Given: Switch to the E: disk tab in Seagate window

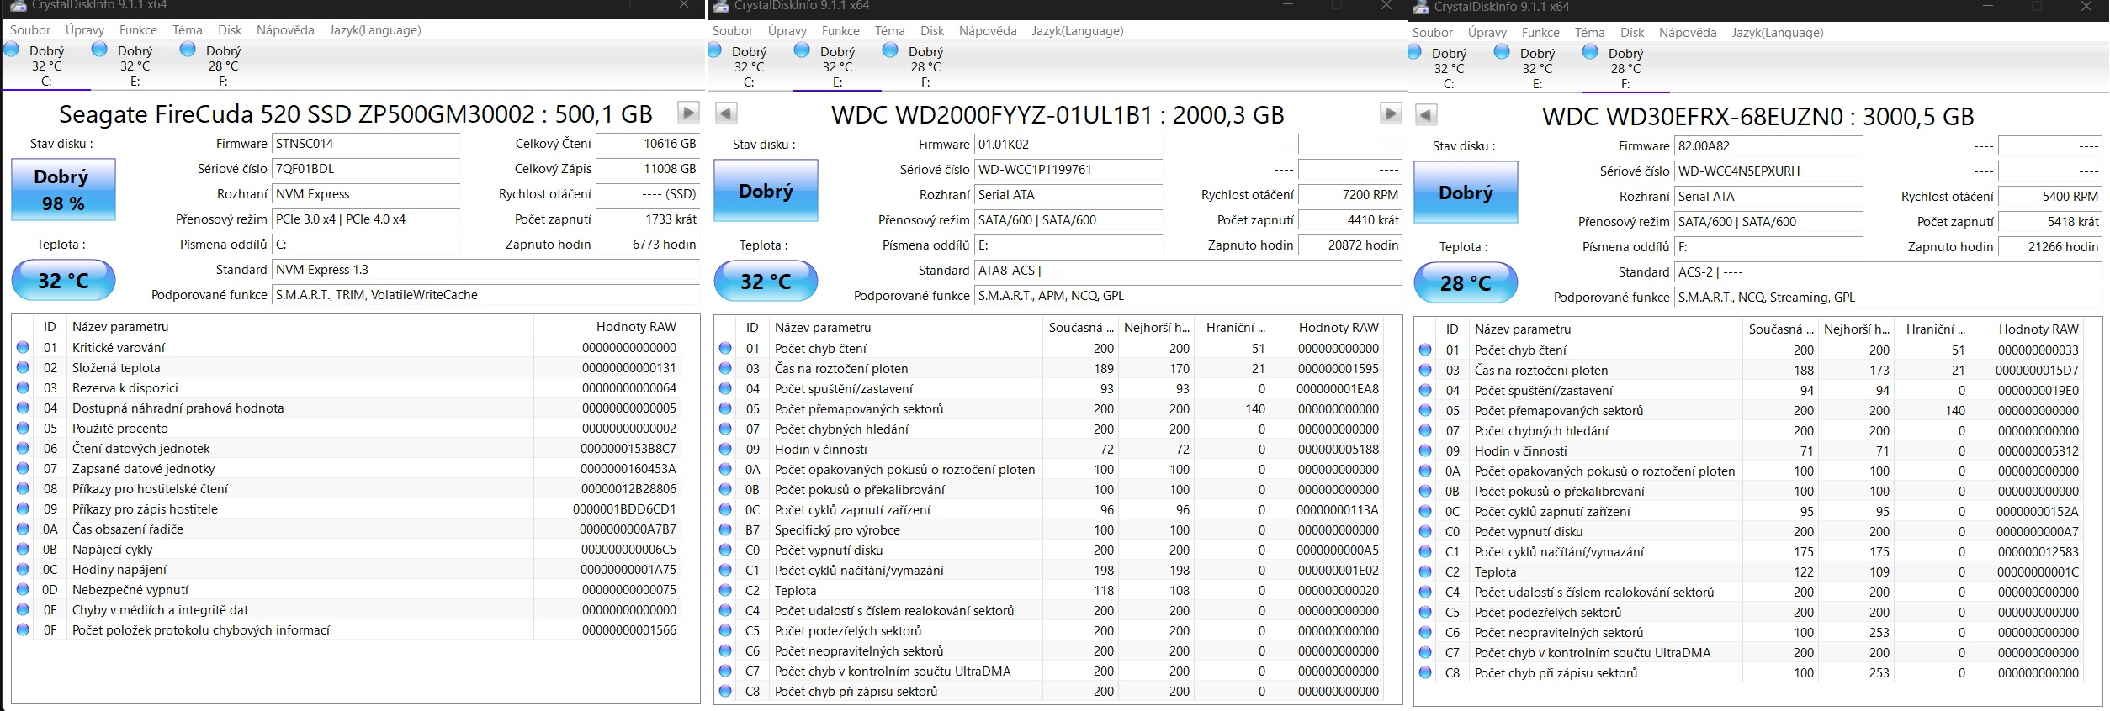Looking at the screenshot, I should point(135,66).
